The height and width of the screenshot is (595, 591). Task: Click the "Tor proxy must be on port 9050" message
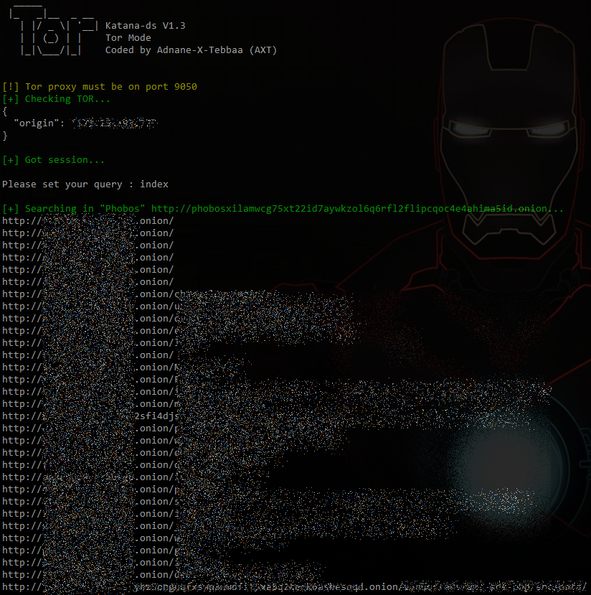(x=110, y=87)
